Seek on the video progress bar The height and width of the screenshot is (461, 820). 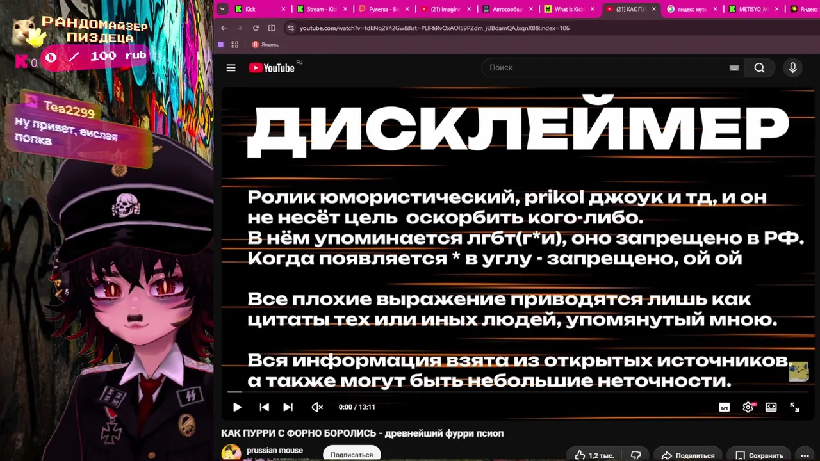coord(519,392)
